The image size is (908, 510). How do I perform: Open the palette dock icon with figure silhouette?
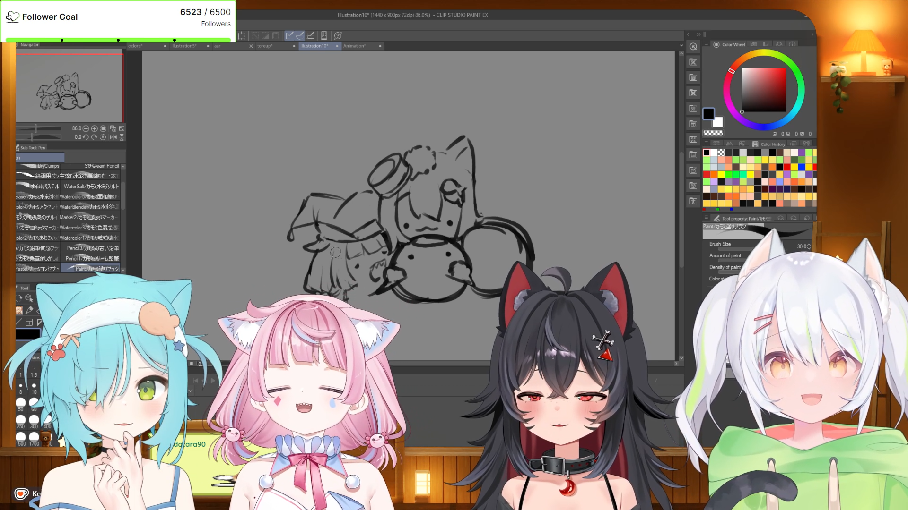693,201
